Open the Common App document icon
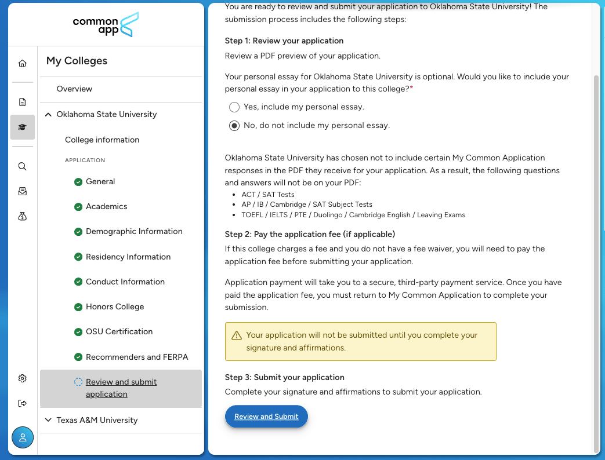Image resolution: width=605 pixels, height=460 pixels. click(x=23, y=102)
